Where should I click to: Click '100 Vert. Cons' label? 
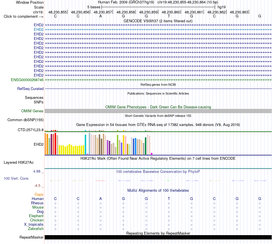[x=16, y=178]
